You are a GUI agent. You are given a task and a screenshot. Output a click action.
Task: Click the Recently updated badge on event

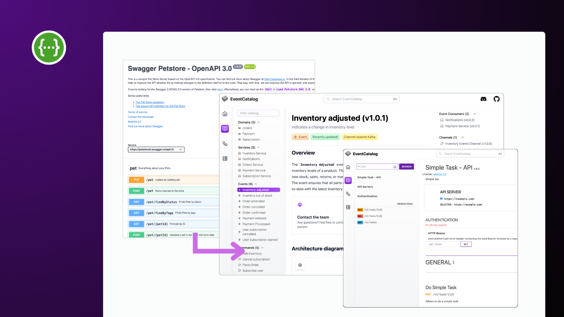(x=325, y=136)
